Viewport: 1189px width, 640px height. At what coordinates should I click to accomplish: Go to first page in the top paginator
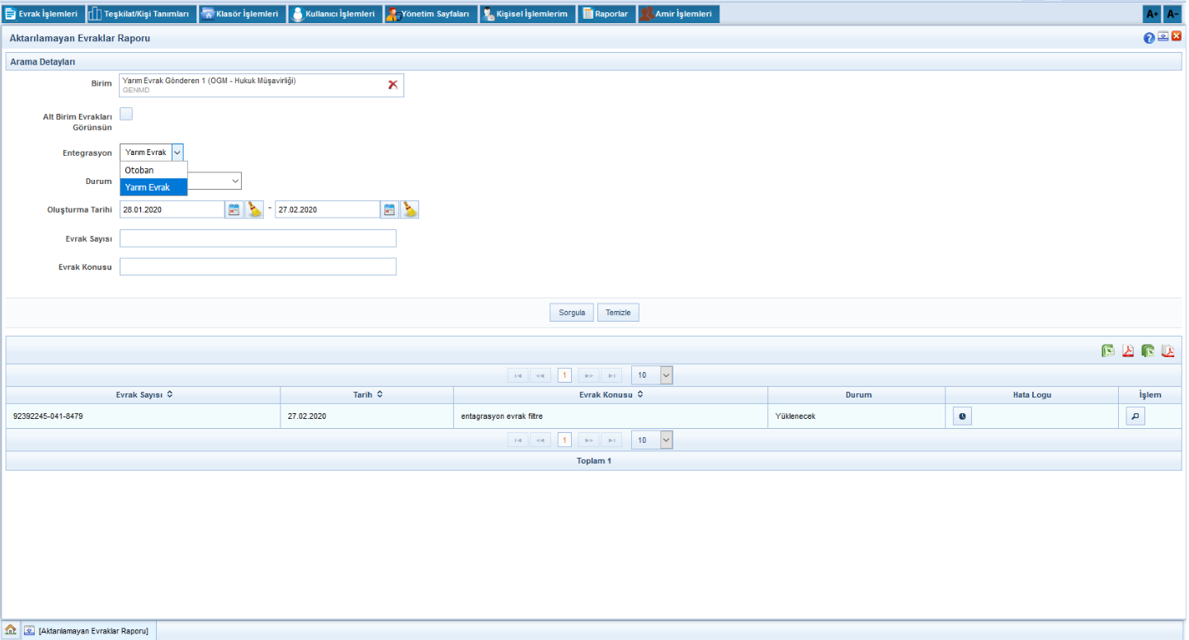pos(517,375)
